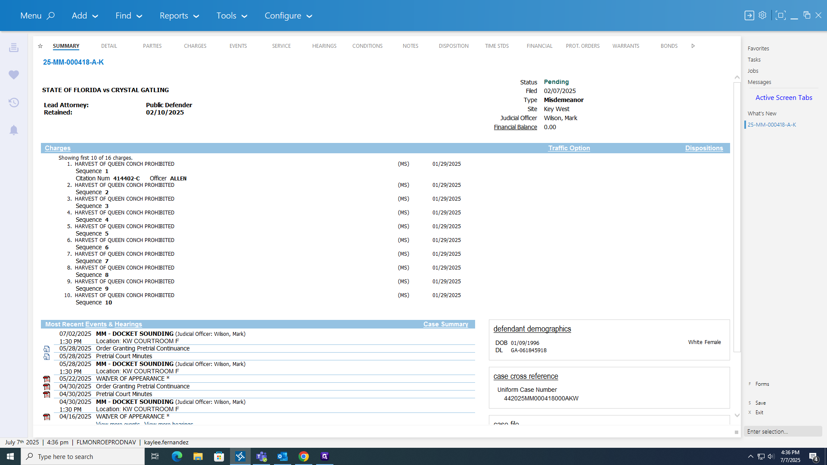This screenshot has width=827, height=465.
Task: Switch to the DETAIL tab
Action: (x=109, y=46)
